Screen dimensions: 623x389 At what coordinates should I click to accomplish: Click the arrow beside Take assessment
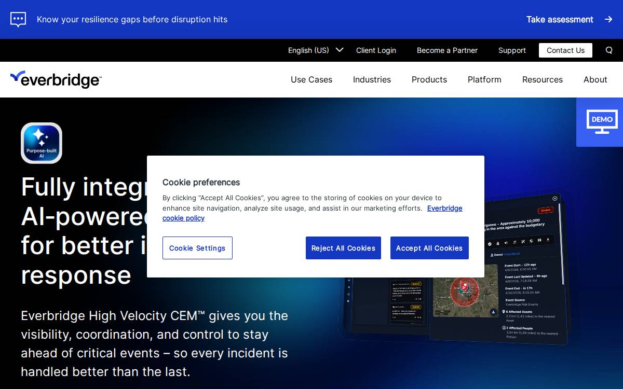(608, 20)
